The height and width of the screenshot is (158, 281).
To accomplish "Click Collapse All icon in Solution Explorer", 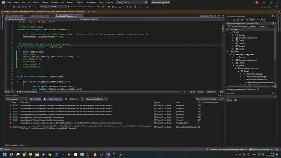I will click(x=250, y=20).
